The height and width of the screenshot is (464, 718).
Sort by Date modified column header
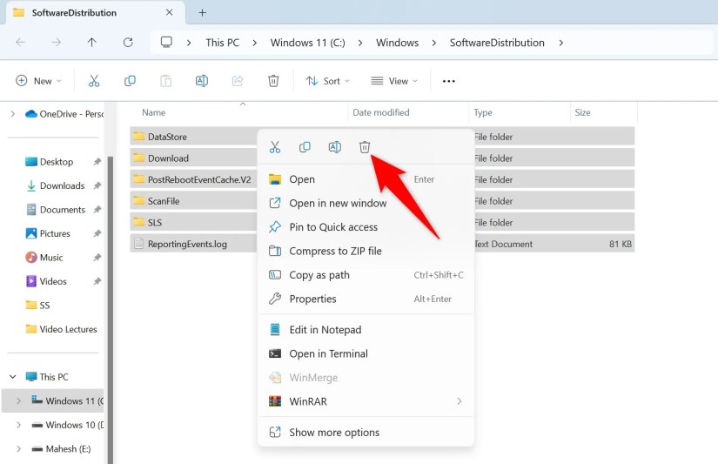(x=381, y=112)
